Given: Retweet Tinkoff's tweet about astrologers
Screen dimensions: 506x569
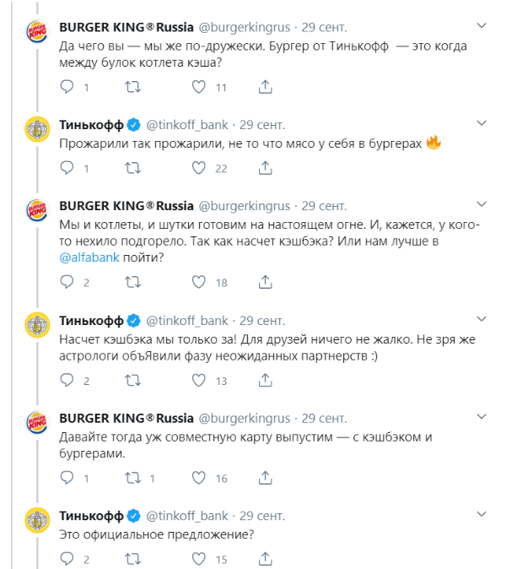Looking at the screenshot, I should (x=132, y=381).
